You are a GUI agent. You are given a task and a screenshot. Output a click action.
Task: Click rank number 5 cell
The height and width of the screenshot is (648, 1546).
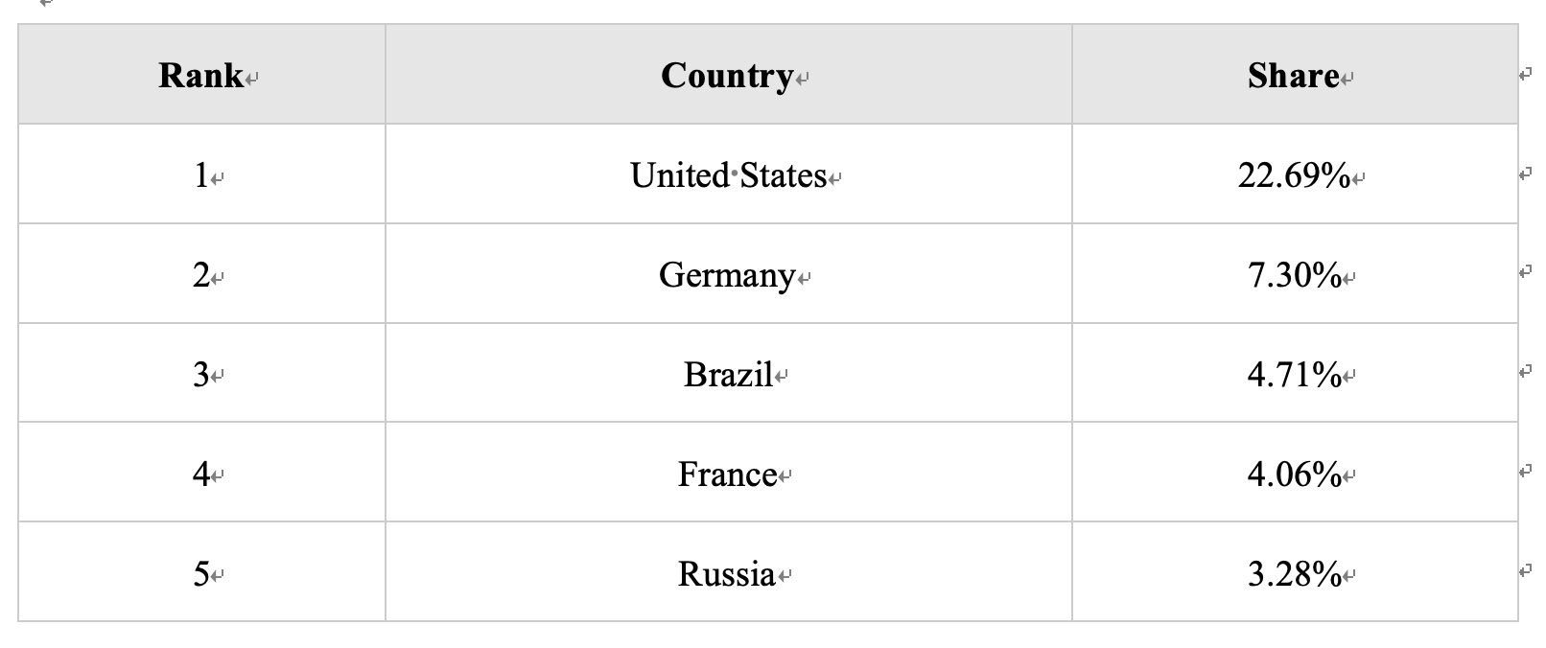(201, 572)
